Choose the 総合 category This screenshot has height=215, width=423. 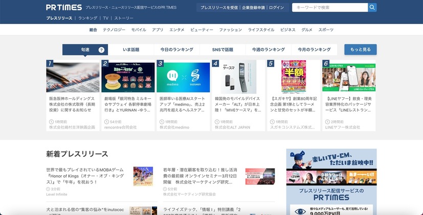point(93,30)
